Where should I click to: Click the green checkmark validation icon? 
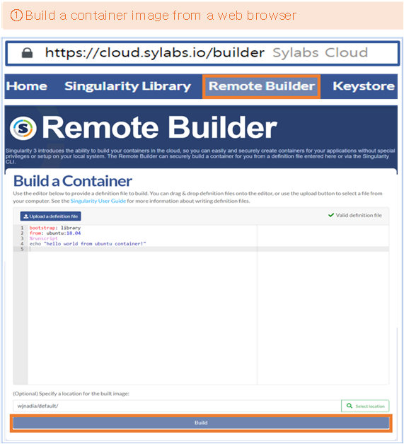click(x=331, y=215)
